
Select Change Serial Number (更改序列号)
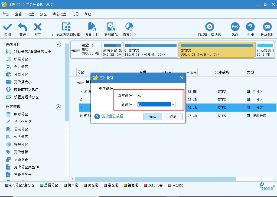pyautogui.click(x=19, y=175)
